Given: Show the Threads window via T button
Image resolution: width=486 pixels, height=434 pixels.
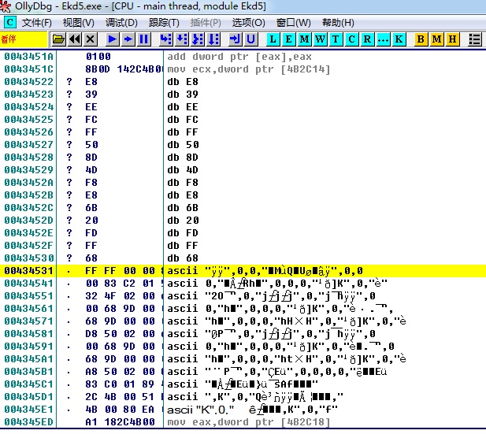Looking at the screenshot, I should pos(336,39).
